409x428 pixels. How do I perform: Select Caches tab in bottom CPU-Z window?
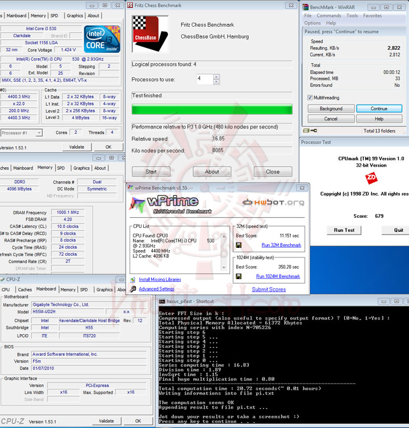25,290
